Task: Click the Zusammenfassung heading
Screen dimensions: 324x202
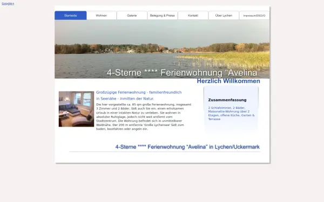Action: 227,100
